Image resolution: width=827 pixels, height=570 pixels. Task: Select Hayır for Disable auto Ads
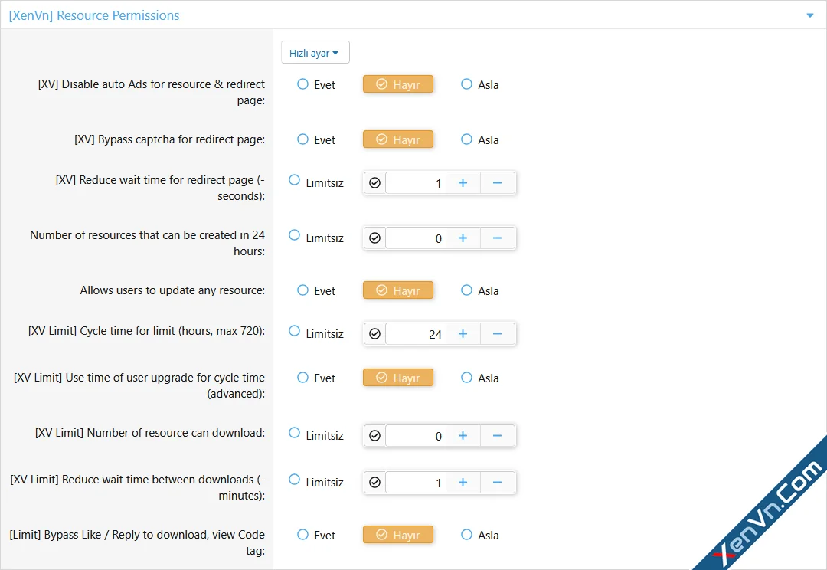(398, 84)
